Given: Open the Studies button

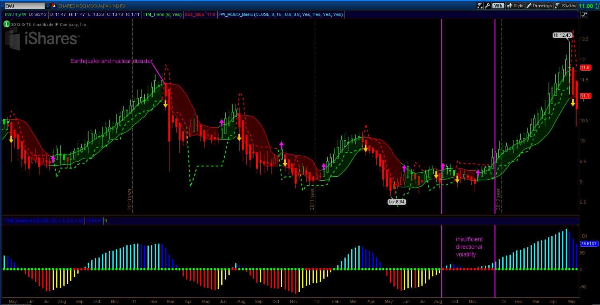Looking at the screenshot, I should pyautogui.click(x=566, y=6).
